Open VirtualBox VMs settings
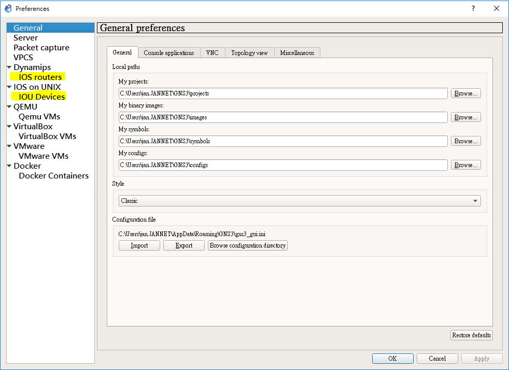This screenshot has width=509, height=370. pyautogui.click(x=47, y=136)
